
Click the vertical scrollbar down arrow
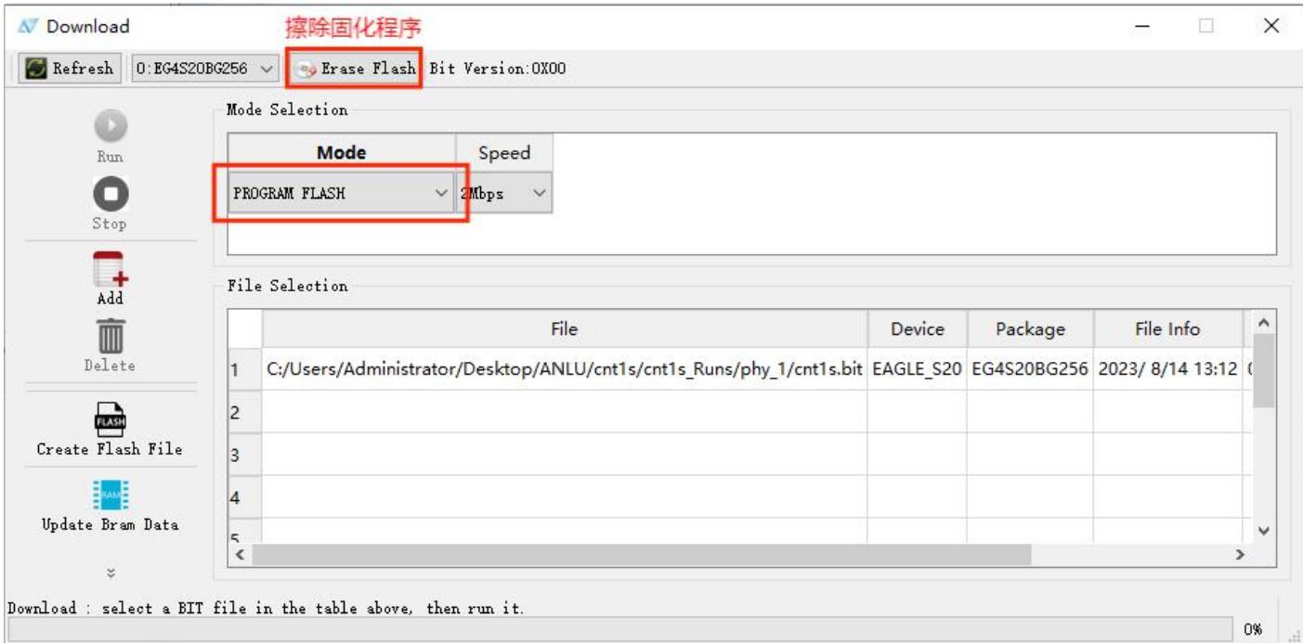(1263, 532)
